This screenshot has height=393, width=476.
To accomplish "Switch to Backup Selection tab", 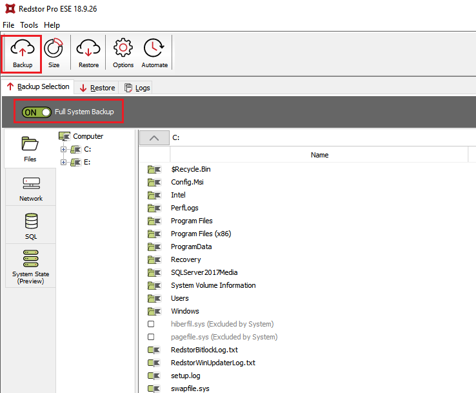I will (x=38, y=87).
